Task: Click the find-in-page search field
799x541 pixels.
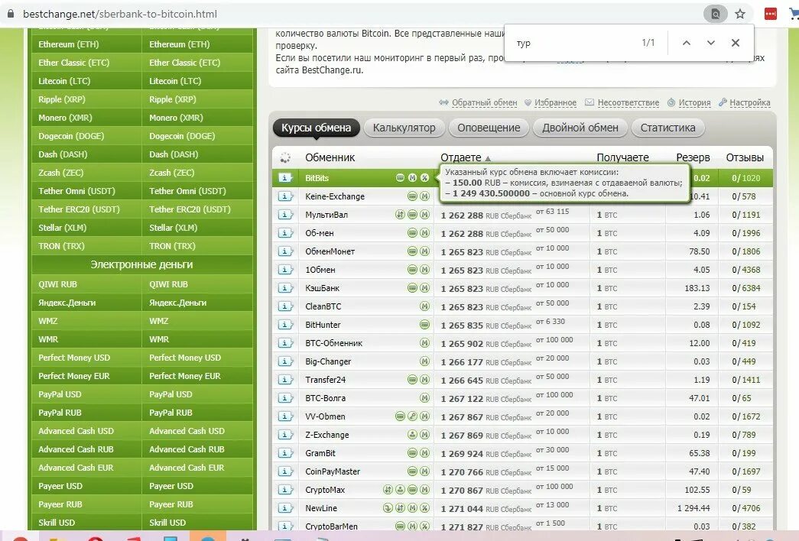Action: point(573,43)
